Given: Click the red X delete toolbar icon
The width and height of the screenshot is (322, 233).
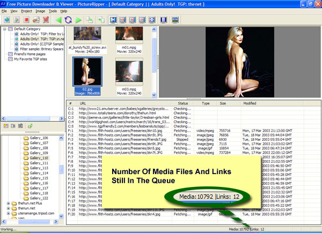Looking at the screenshot, I should (x=46, y=20).
